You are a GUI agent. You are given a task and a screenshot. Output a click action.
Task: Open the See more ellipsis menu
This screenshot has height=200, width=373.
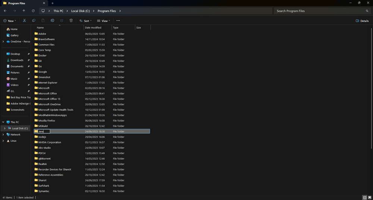(x=118, y=21)
